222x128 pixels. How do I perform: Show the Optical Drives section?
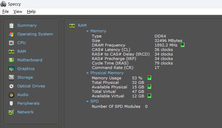pyautogui.click(x=31, y=86)
